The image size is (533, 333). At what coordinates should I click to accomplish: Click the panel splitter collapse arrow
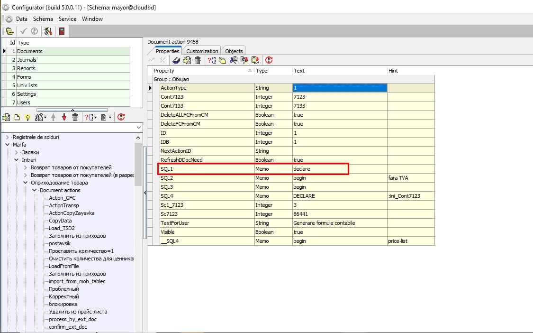[x=145, y=193]
